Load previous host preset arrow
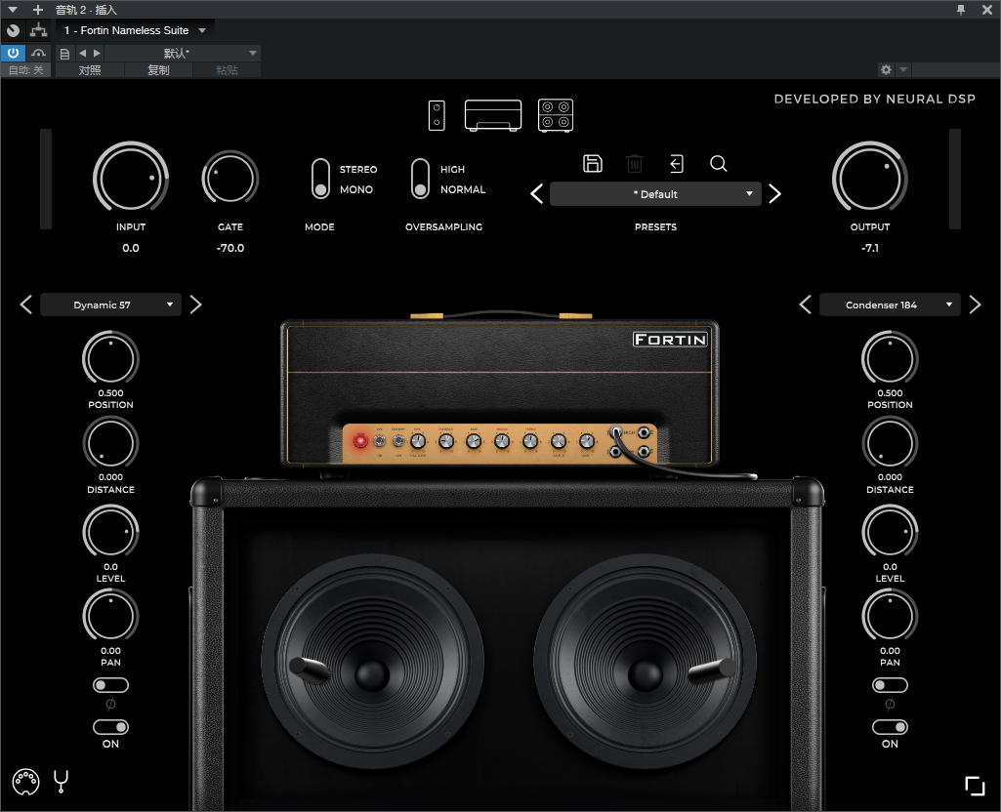This screenshot has width=1001, height=812. click(82, 54)
